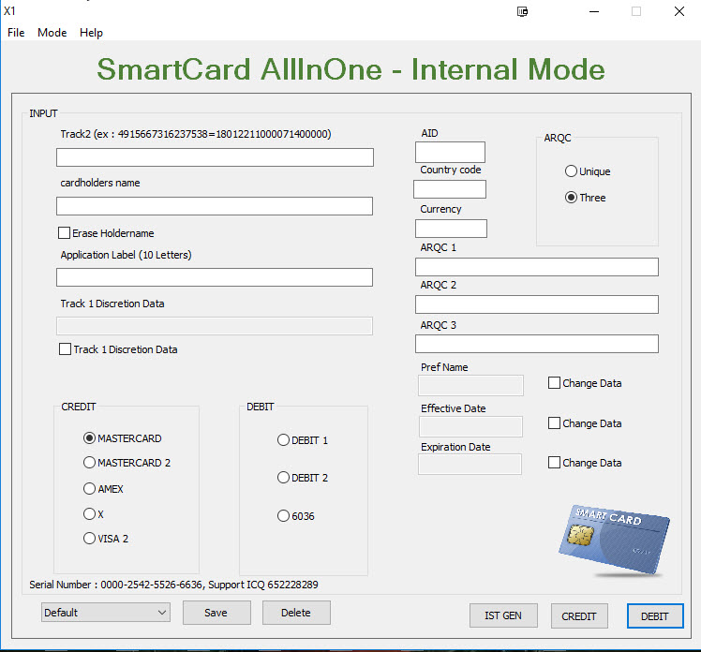701x652 pixels.
Task: Close the X1 window
Action: (x=679, y=11)
